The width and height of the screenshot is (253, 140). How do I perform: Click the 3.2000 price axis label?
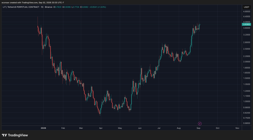[247, 35]
